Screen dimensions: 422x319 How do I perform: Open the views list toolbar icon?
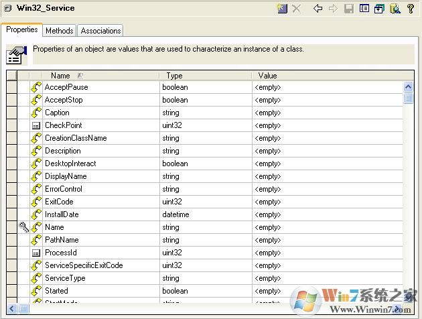tap(364, 9)
